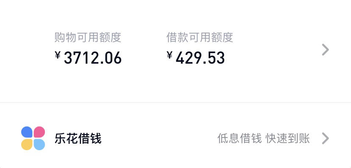The width and height of the screenshot is (351, 168).
Task: Open the 乐花借钱 entry title
Action: pos(78,138)
